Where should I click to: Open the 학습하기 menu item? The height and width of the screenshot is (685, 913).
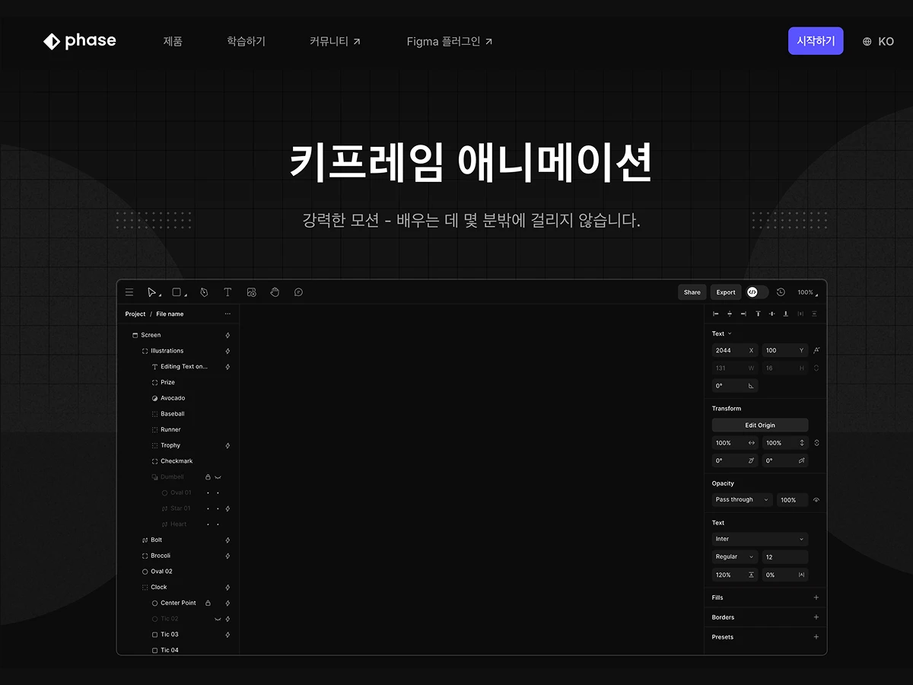click(246, 42)
